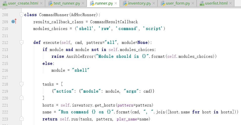
Task: Click on the CommandRunner class name
Action: [54, 15]
